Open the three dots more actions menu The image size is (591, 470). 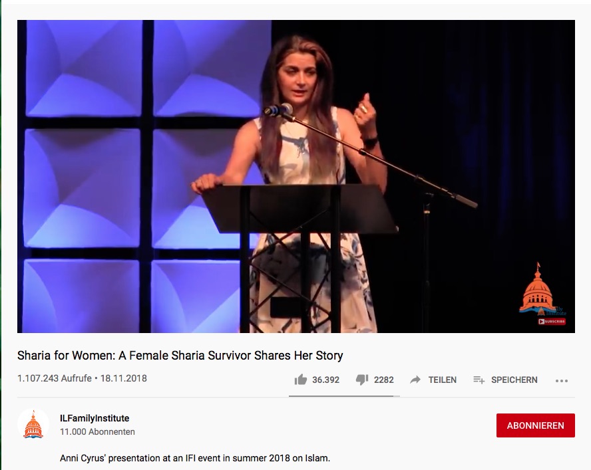[x=562, y=381]
